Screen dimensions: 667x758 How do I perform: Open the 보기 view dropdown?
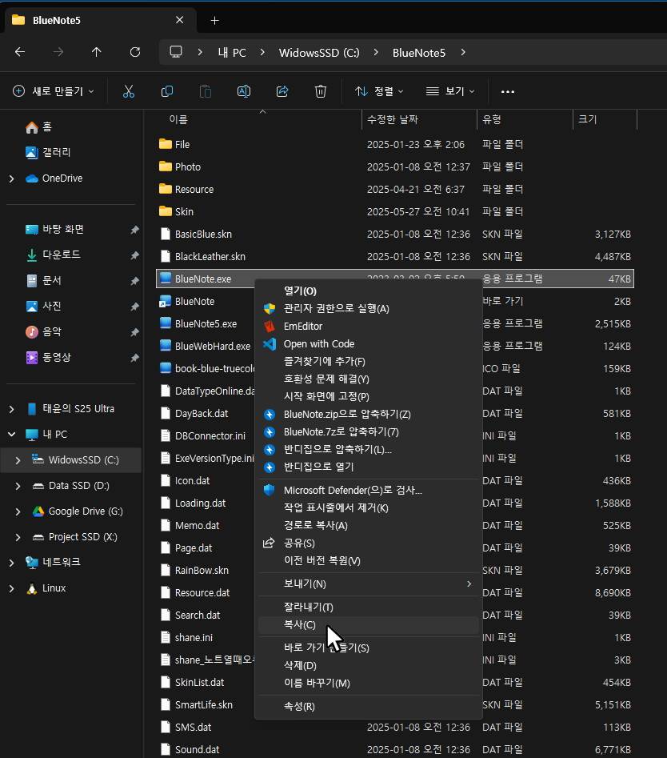coord(450,91)
